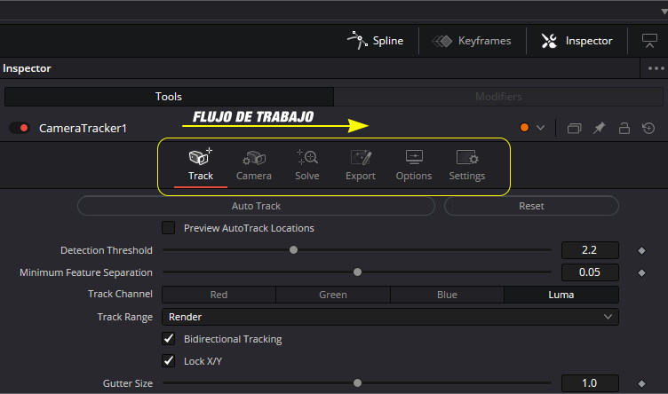This screenshot has width=668, height=394.
Task: Open the Track Range dropdown
Action: coord(390,317)
